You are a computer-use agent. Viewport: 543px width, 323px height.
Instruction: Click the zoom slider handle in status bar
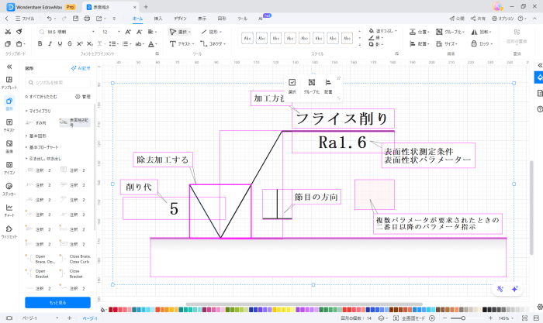463,318
